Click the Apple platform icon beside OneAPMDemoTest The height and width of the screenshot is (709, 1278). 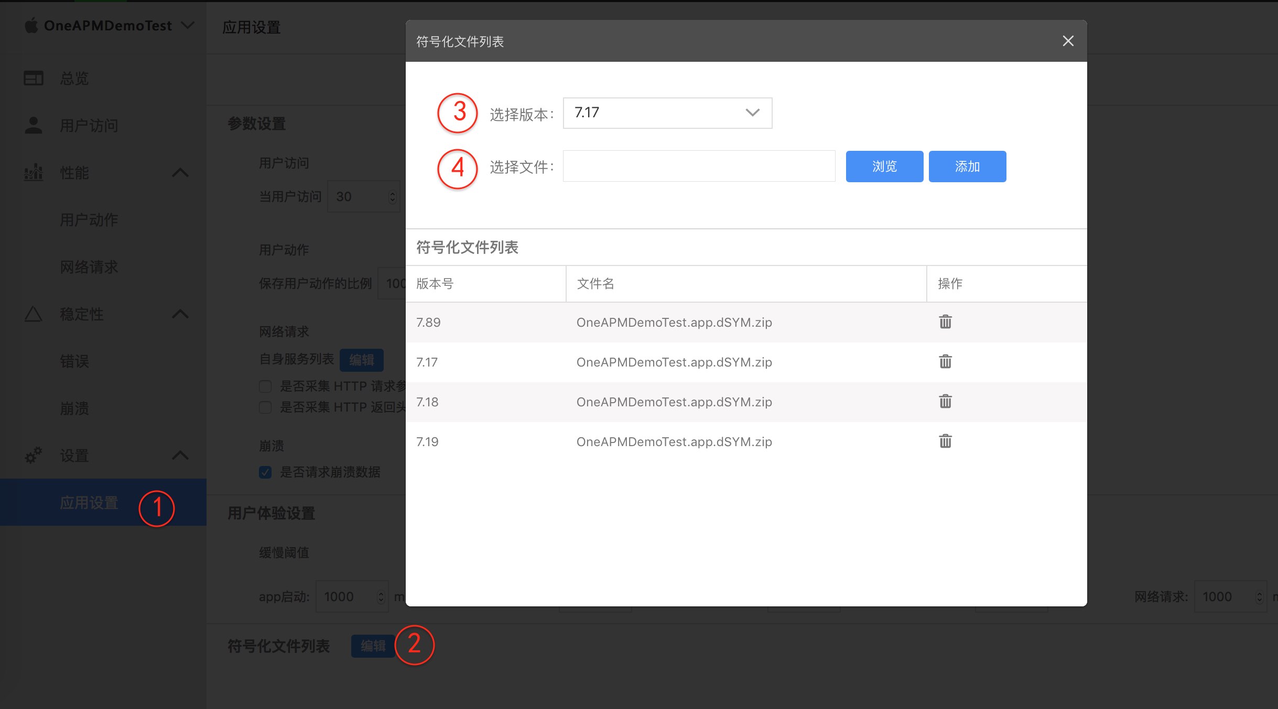(31, 25)
